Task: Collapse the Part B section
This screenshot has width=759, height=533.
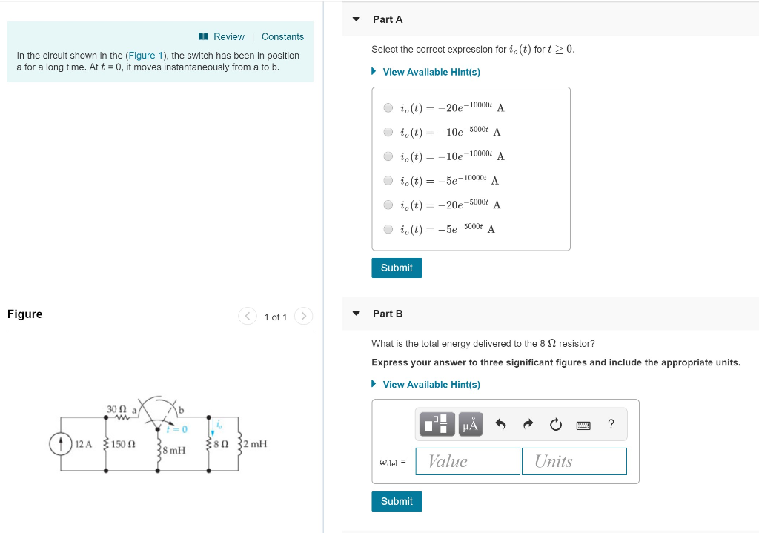Action: pos(355,313)
